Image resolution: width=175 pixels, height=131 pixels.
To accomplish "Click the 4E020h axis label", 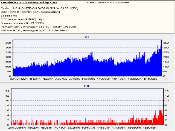I will (x=33, y=128).
